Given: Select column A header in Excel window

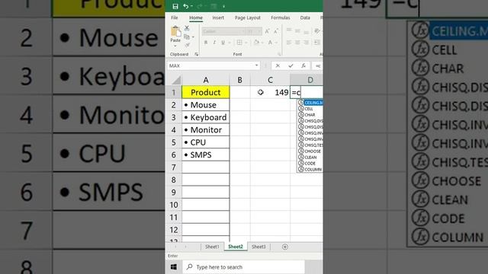Looking at the screenshot, I should click(x=206, y=80).
